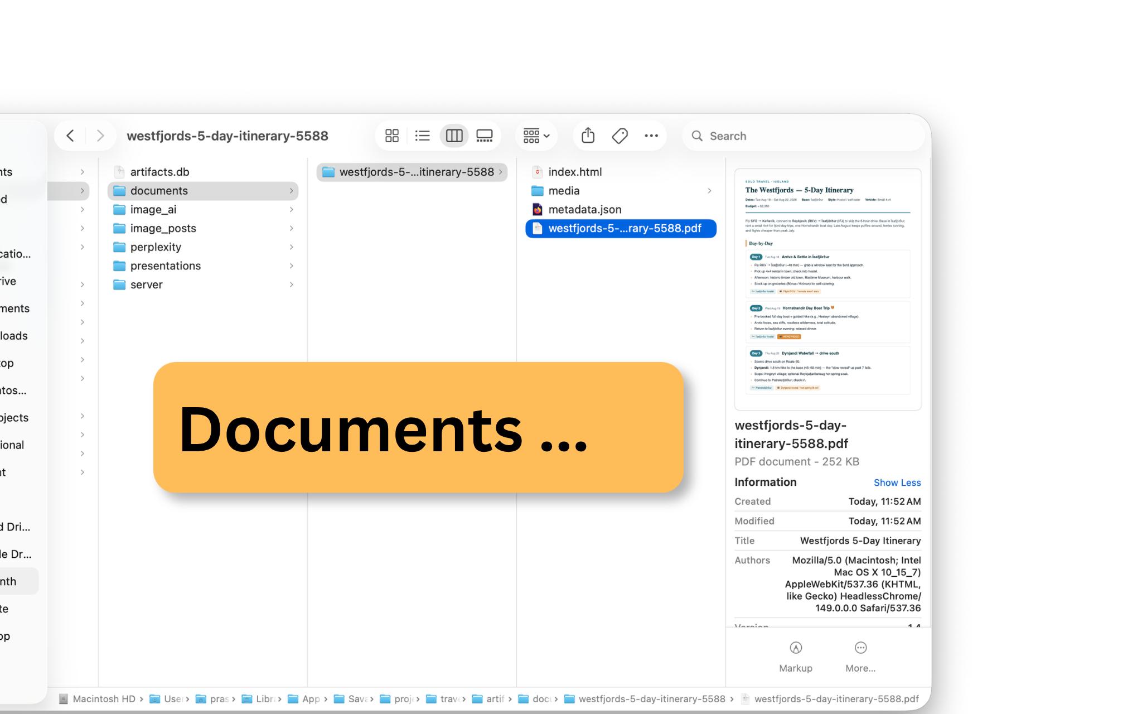
Task: Click the More... button
Action: [x=860, y=657]
